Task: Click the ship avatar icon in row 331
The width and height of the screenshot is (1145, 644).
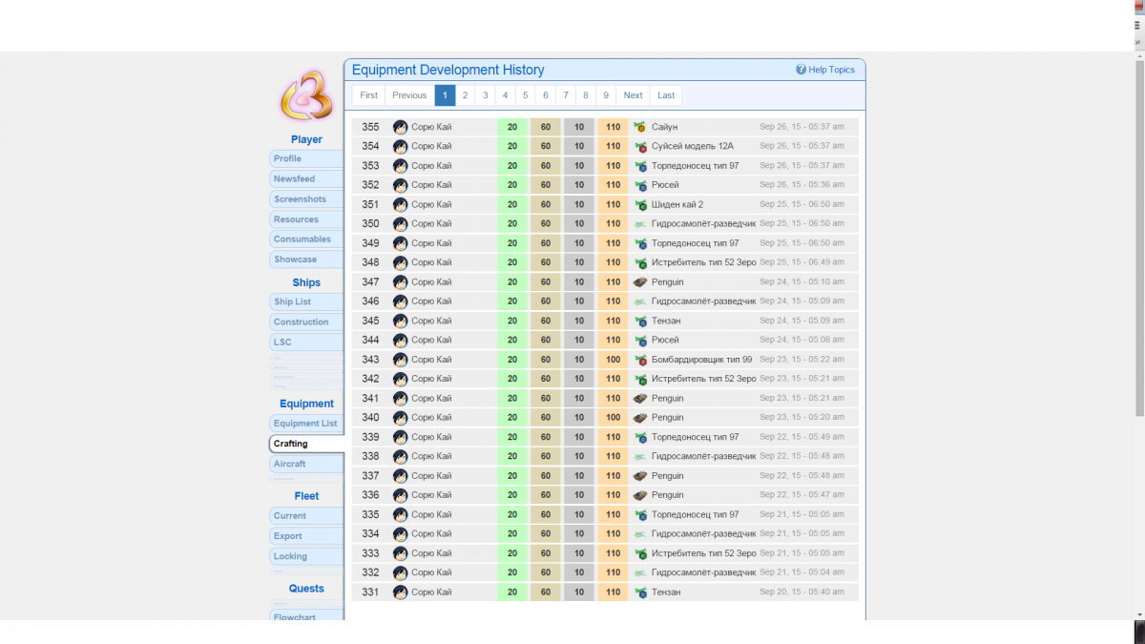Action: (x=400, y=592)
